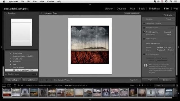
Task: Hide the top module picker panel
Action: [x=90, y=4]
